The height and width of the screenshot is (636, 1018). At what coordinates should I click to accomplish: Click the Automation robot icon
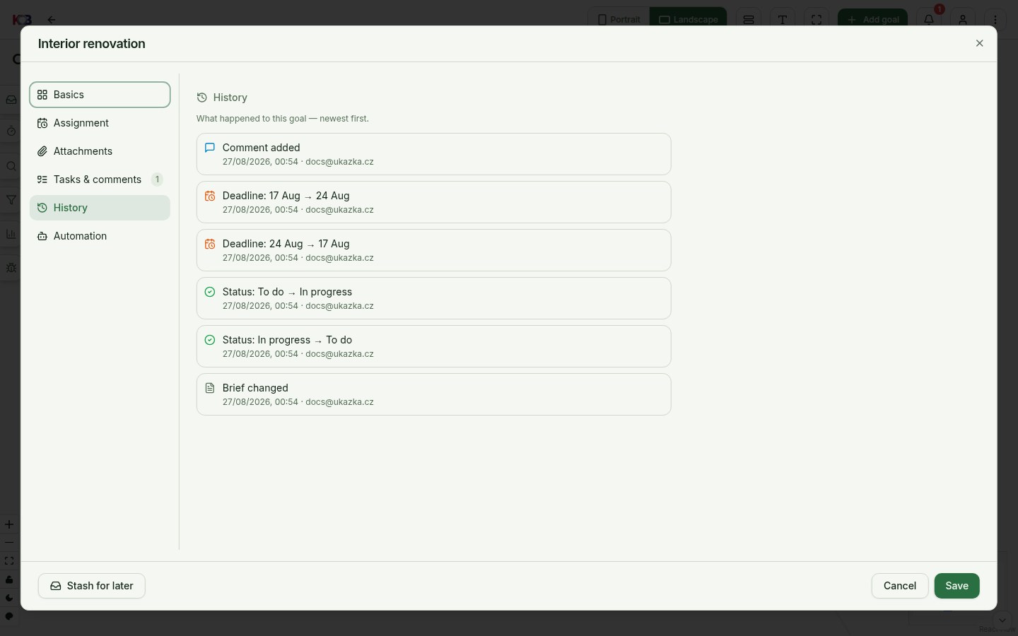[42, 236]
